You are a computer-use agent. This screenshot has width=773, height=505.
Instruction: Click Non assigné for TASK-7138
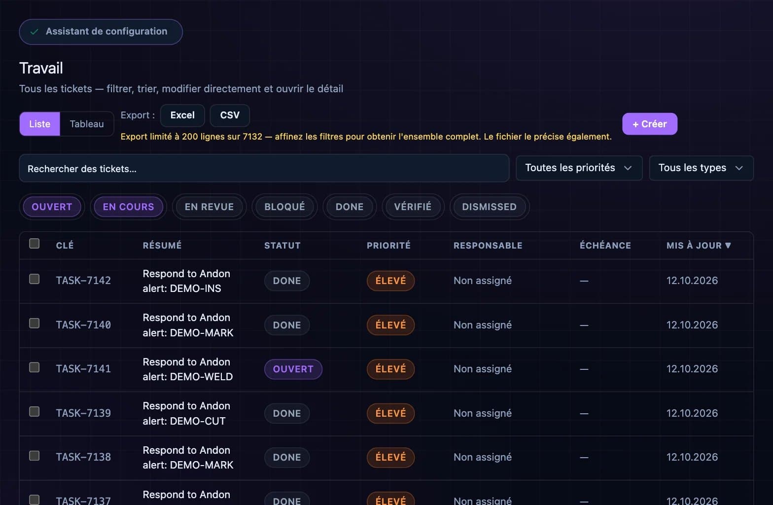483,457
